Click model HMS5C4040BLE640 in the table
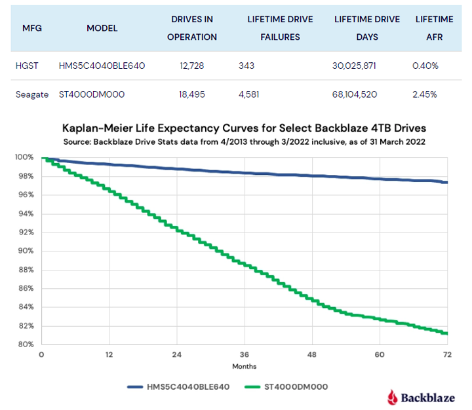Viewport: 472px width, 410px height. (x=102, y=65)
